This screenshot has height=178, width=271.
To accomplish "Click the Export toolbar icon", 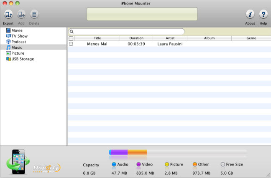I will point(8,14).
